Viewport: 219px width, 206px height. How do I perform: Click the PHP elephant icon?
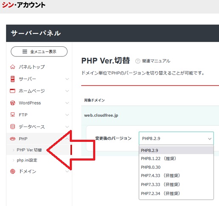(x=12, y=139)
